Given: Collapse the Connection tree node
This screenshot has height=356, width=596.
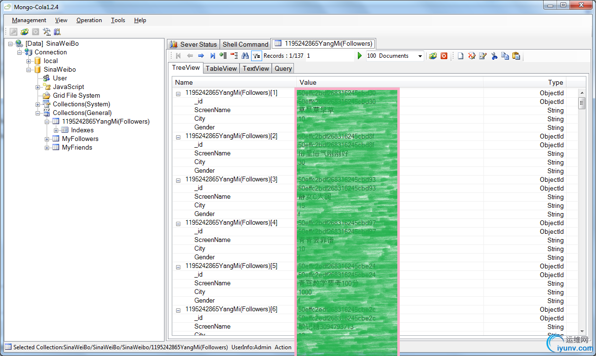Looking at the screenshot, I should click(20, 52).
